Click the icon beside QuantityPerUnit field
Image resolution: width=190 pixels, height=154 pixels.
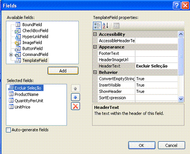click(11, 101)
